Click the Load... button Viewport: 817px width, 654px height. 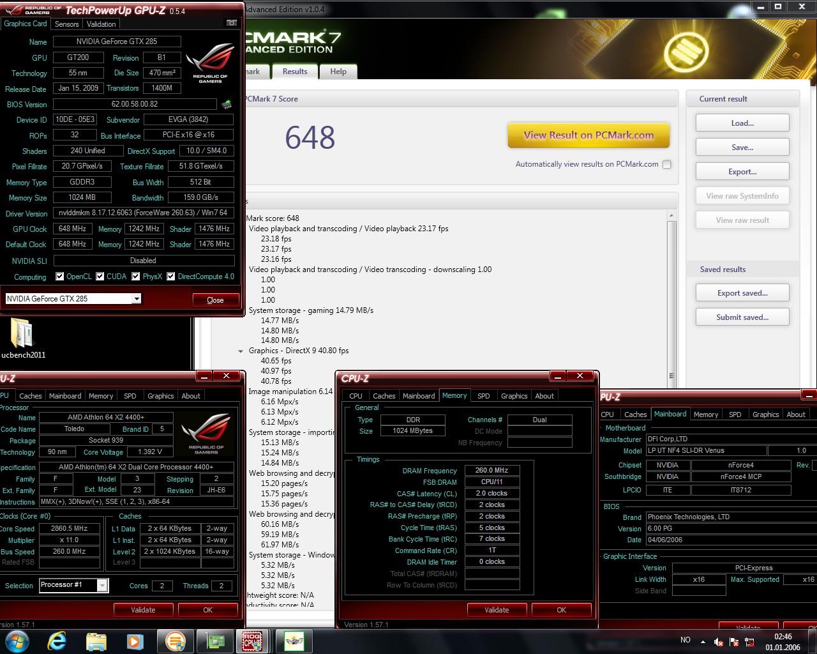pyautogui.click(x=742, y=123)
